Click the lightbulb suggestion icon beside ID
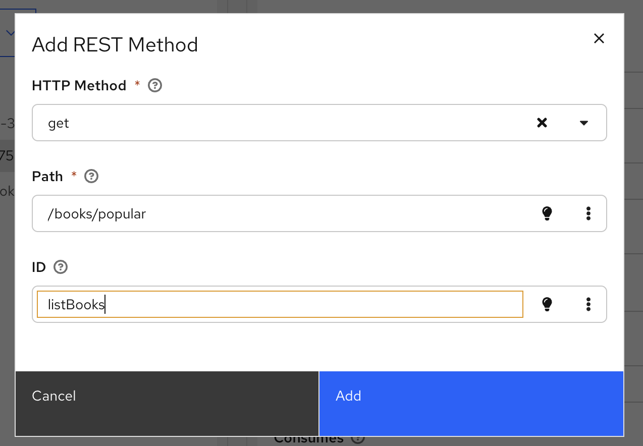Viewport: 643px width, 446px height. pyautogui.click(x=547, y=304)
